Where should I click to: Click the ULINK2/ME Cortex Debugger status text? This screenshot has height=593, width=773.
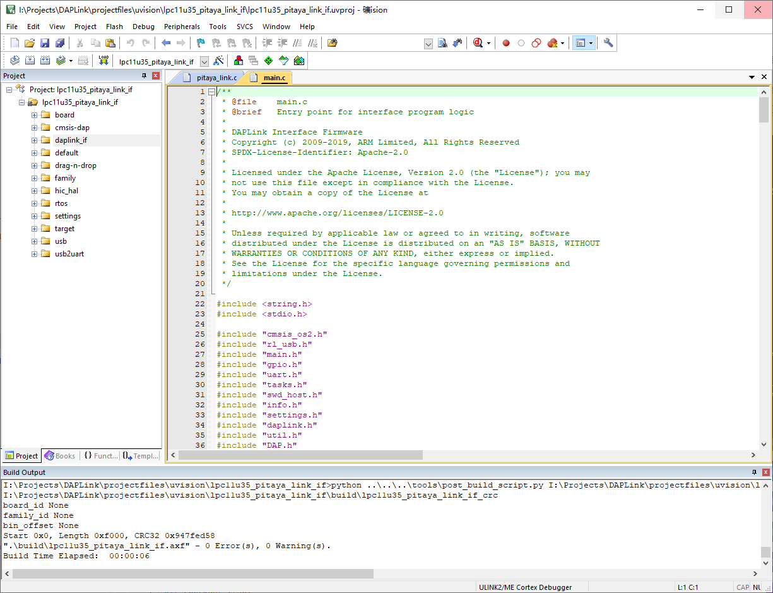coord(525,587)
